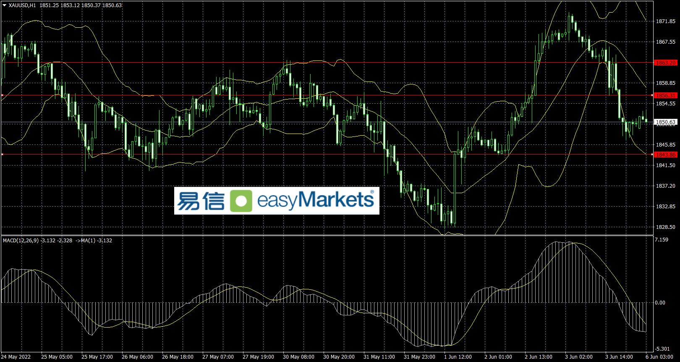Click the red 1843.86 price level label

click(x=666, y=155)
